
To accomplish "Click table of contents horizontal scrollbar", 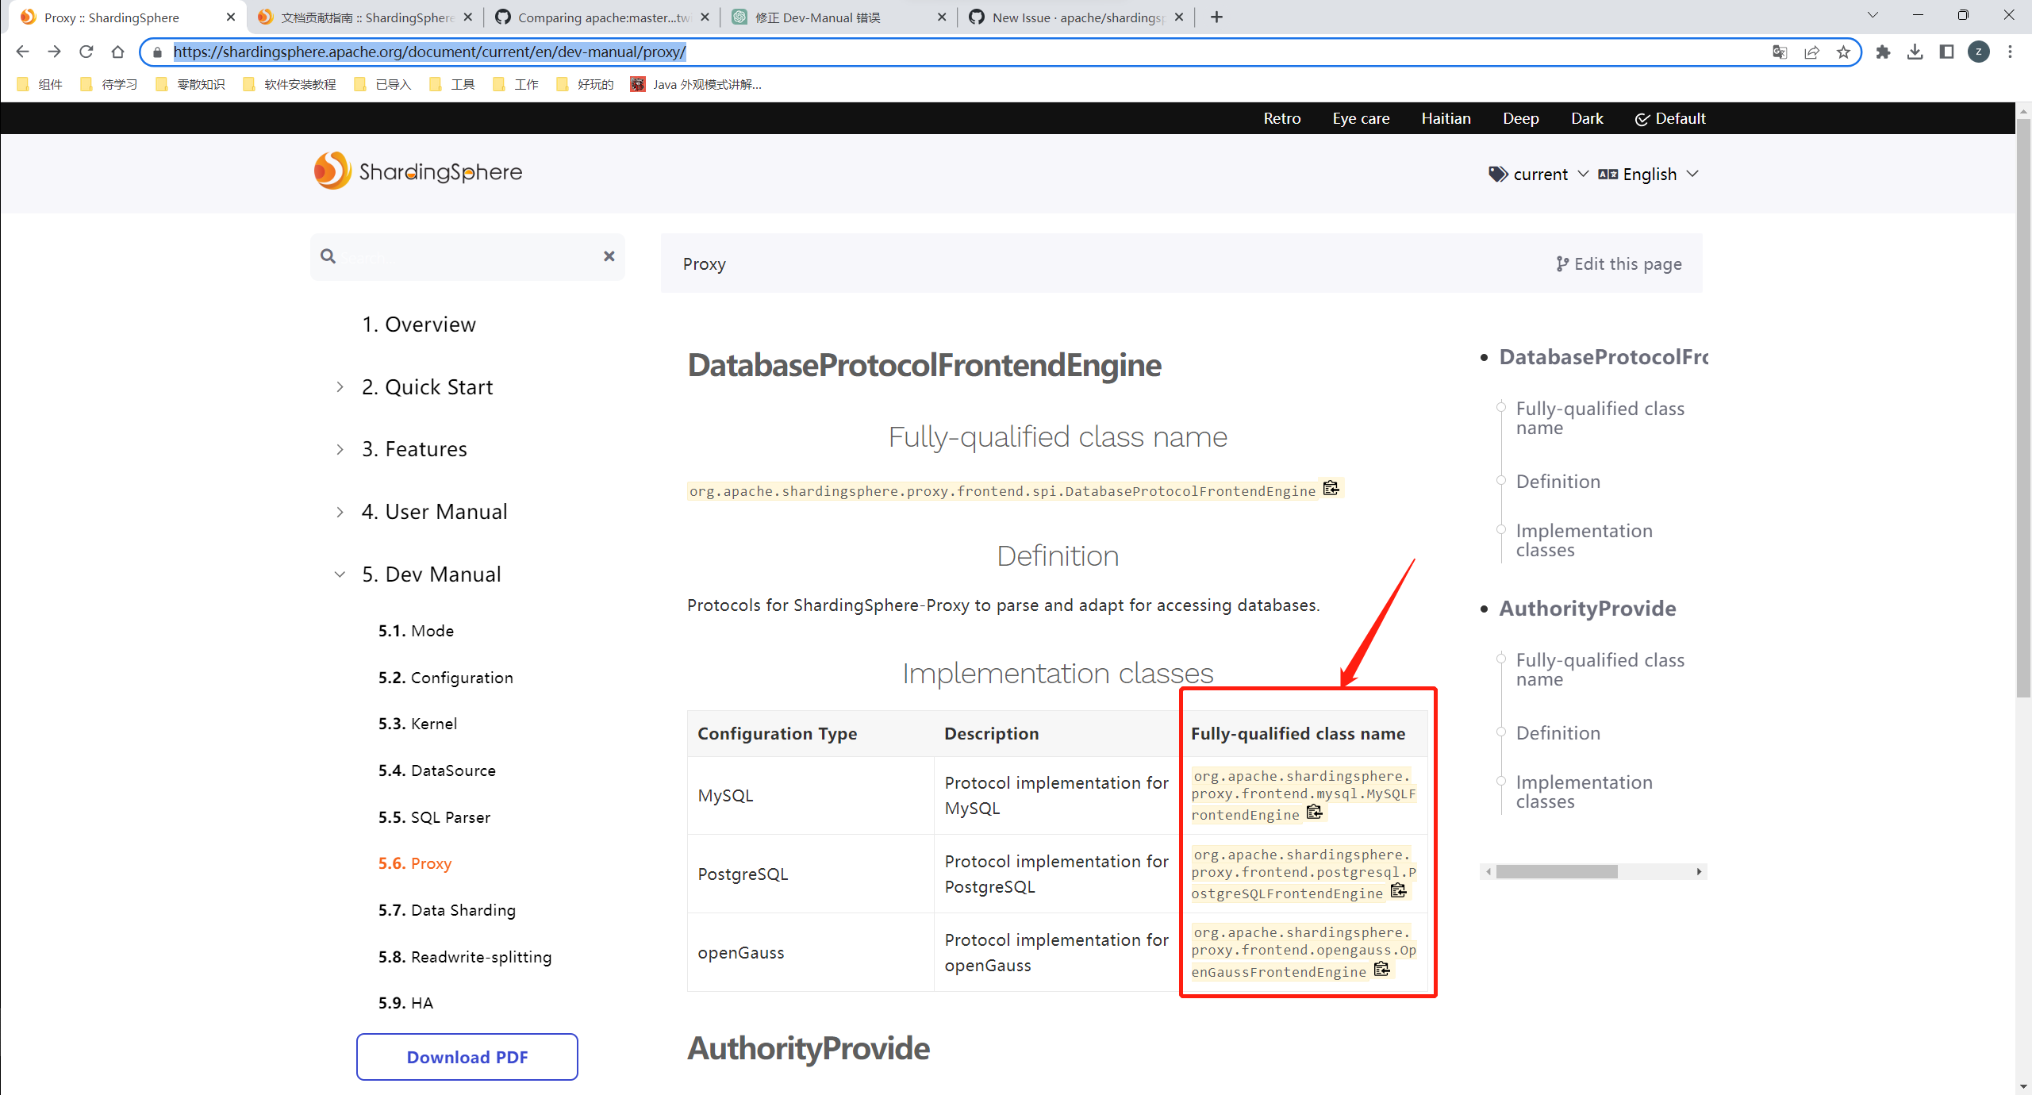I will coord(1556,871).
